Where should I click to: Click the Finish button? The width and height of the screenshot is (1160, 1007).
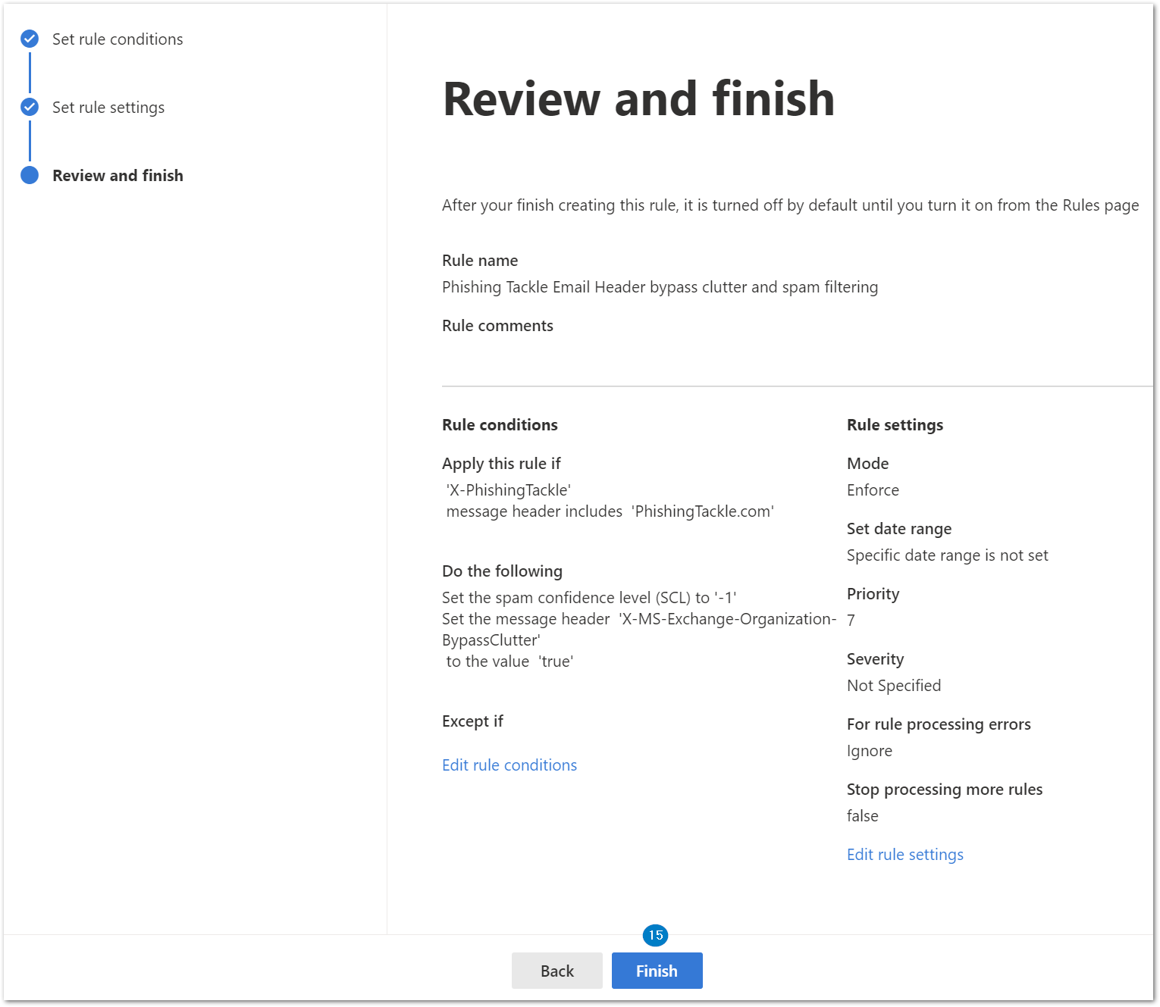657,971
